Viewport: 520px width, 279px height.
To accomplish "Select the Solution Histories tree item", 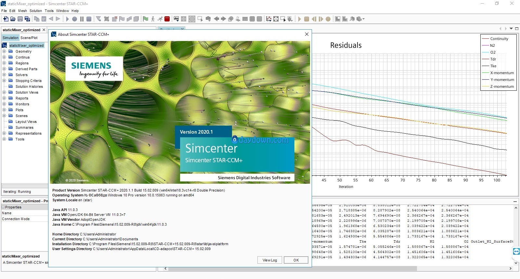I will 29,86.
